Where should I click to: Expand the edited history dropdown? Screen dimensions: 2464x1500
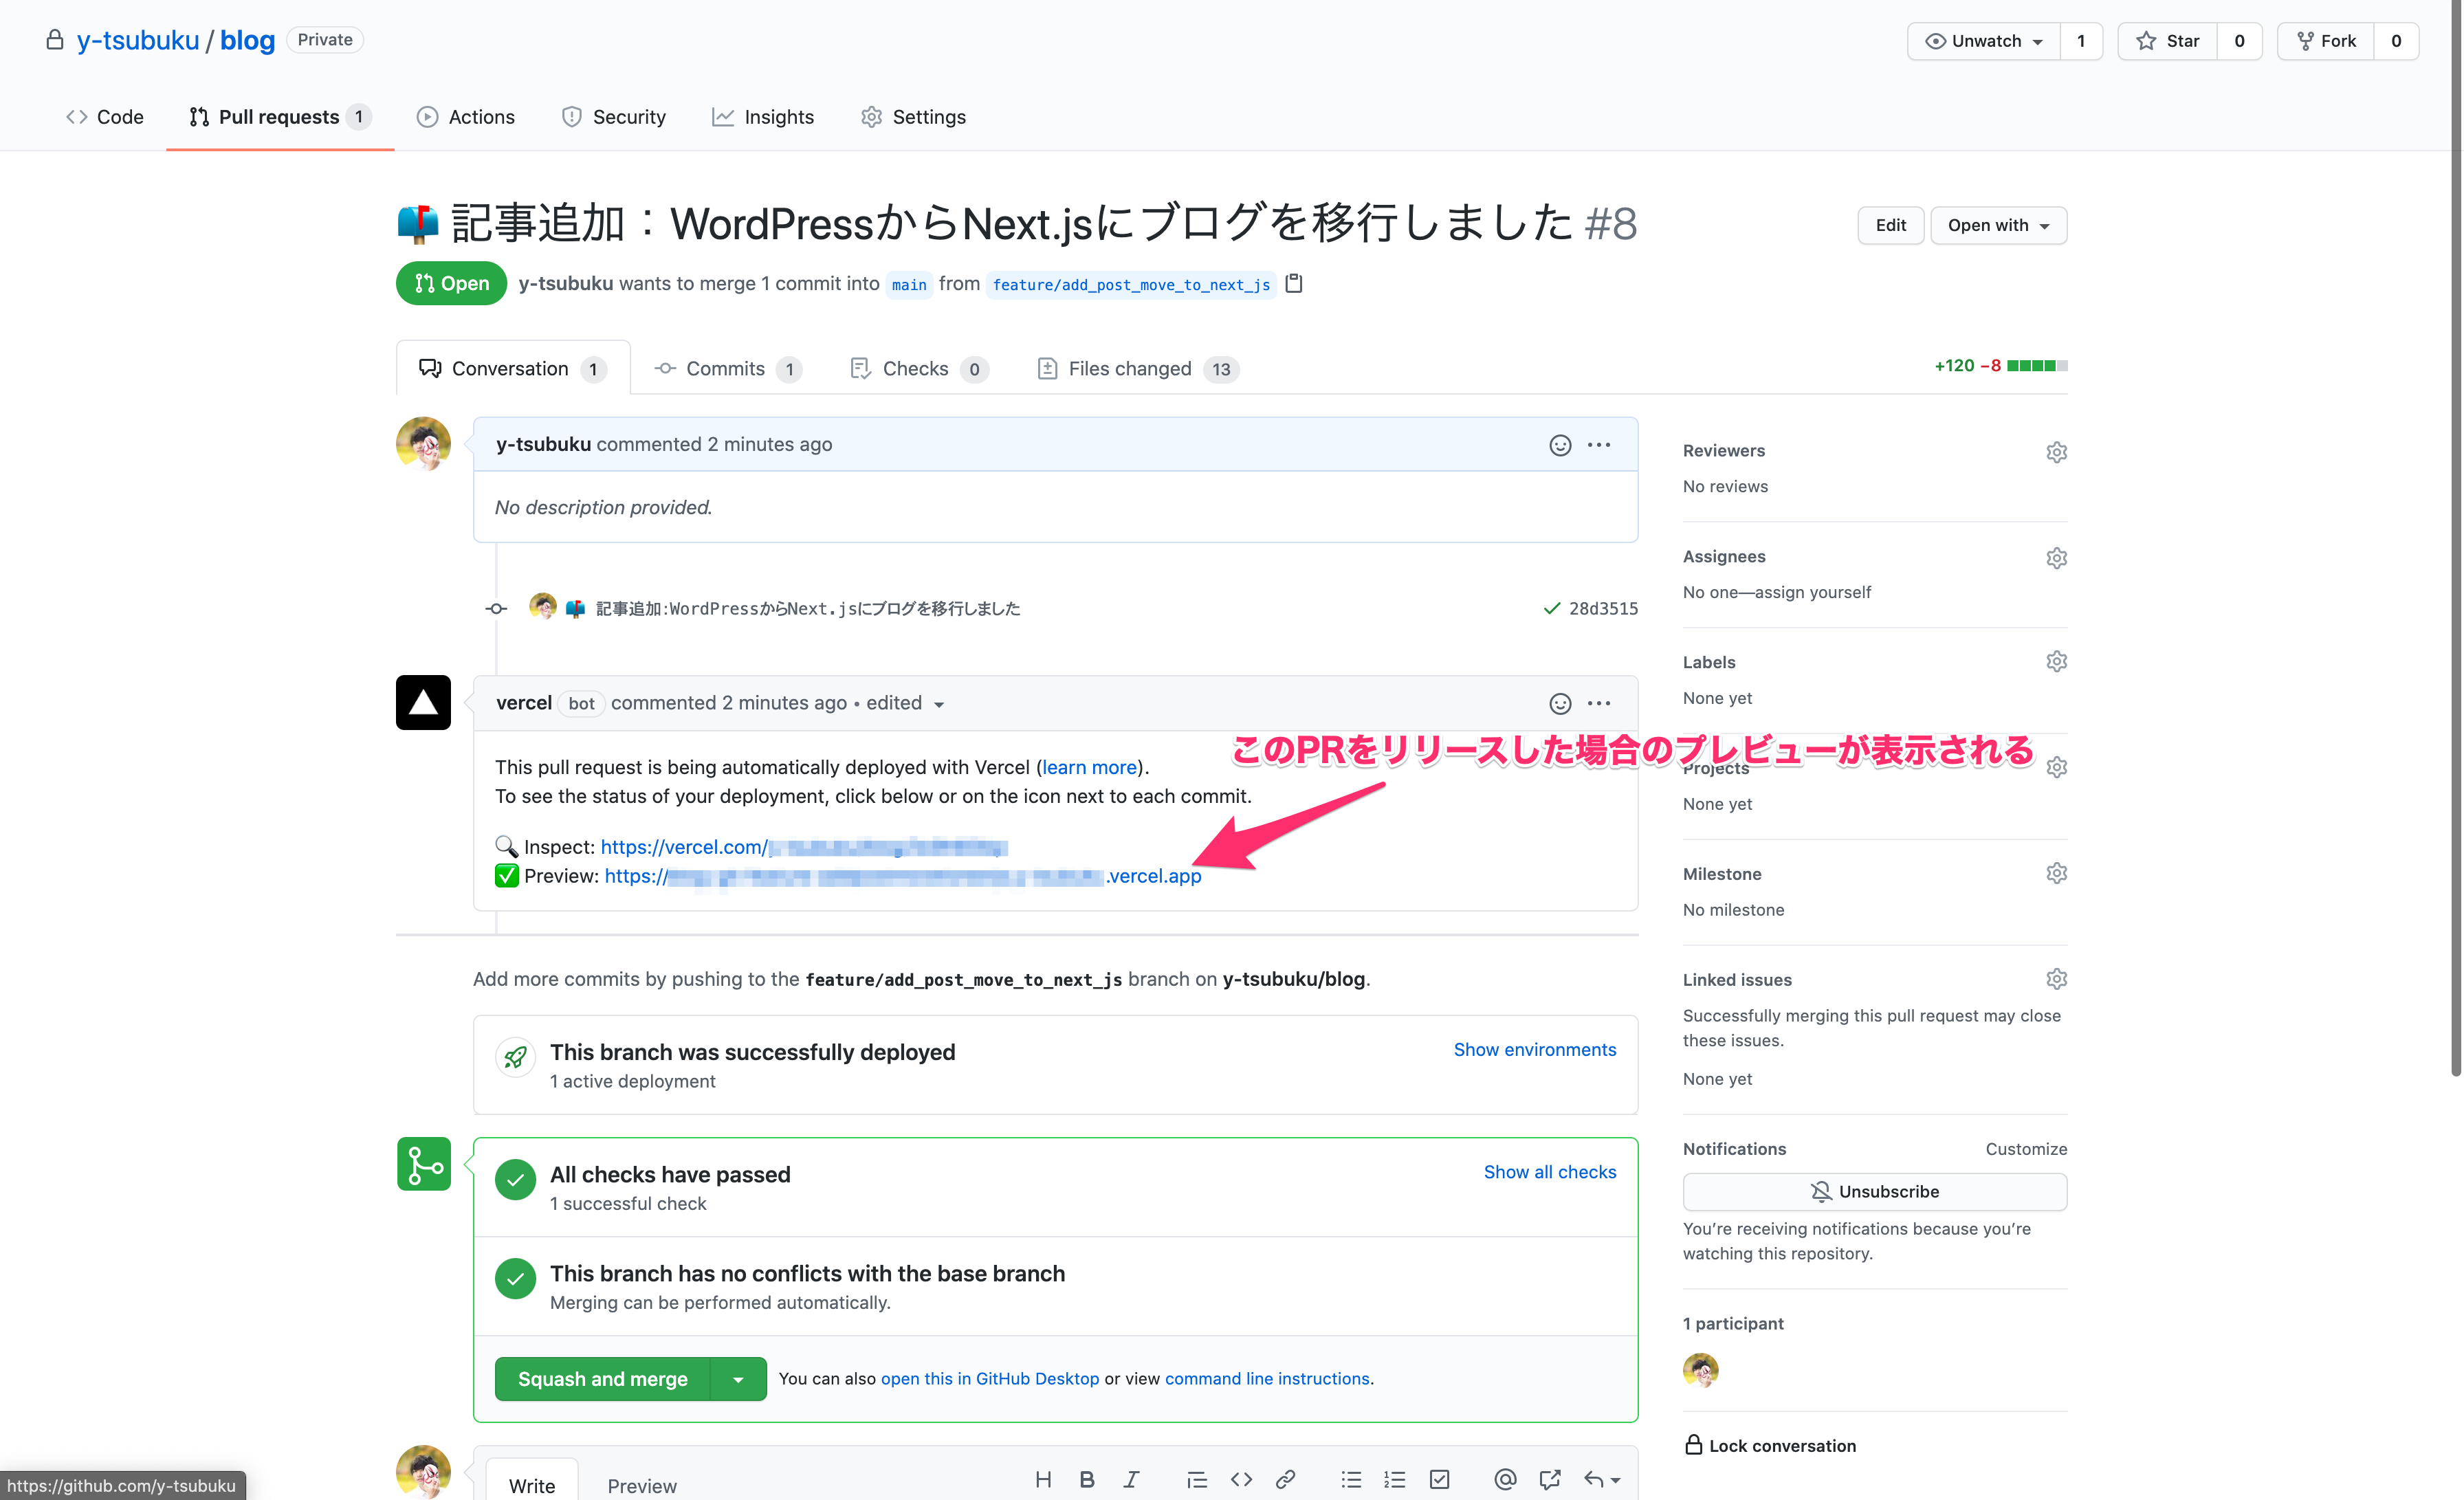[x=905, y=703]
